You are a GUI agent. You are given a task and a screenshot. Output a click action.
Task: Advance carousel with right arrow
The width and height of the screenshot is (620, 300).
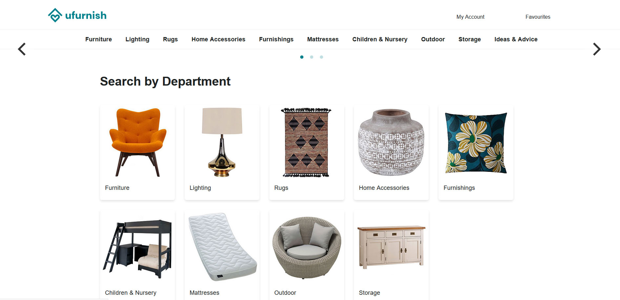(597, 49)
